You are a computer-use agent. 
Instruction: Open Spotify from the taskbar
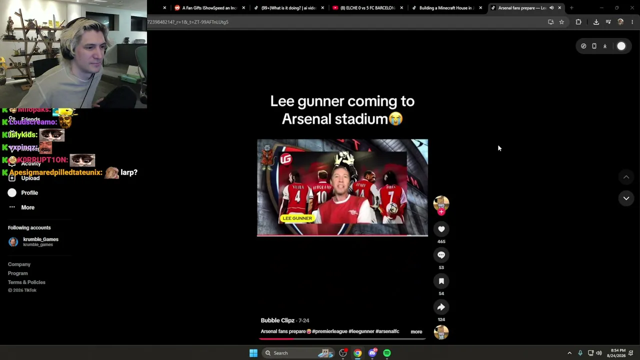tap(387, 353)
